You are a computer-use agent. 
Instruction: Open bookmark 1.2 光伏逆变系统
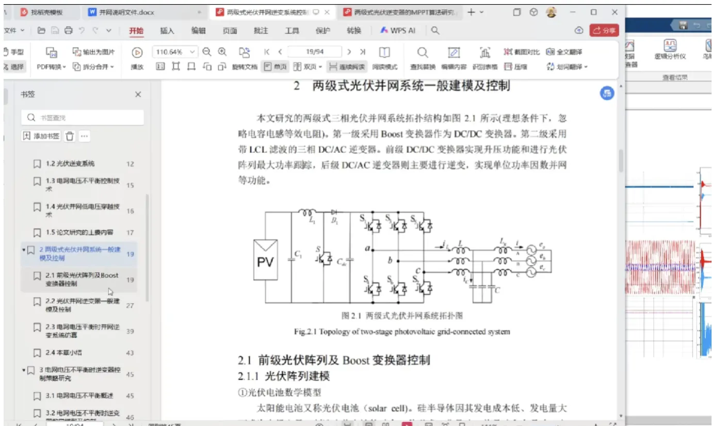(80, 164)
